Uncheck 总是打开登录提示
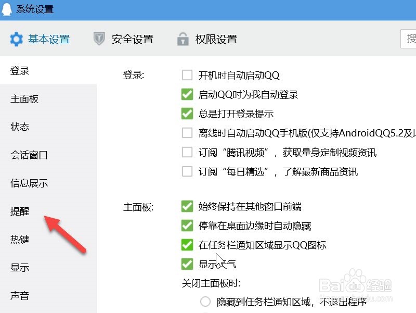The height and width of the screenshot is (313, 416). click(x=187, y=114)
